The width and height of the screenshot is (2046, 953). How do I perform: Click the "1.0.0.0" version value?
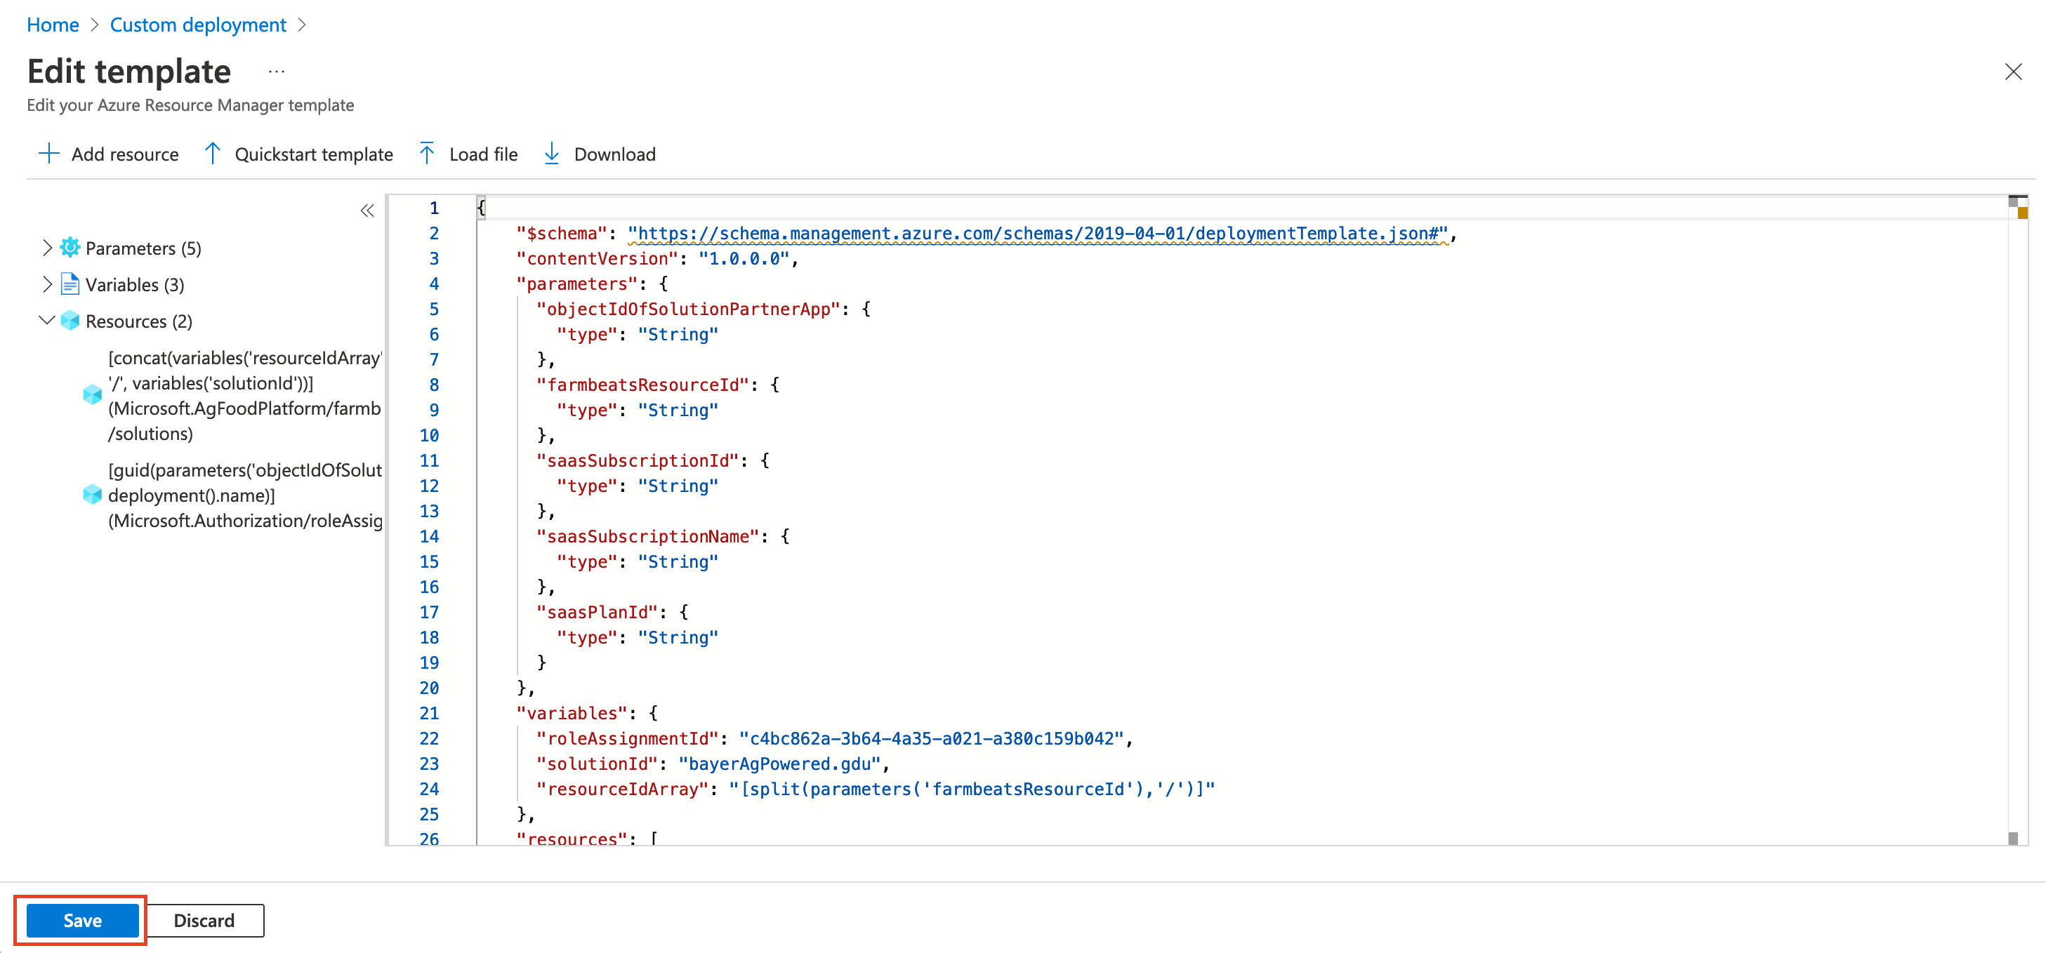coord(744,259)
